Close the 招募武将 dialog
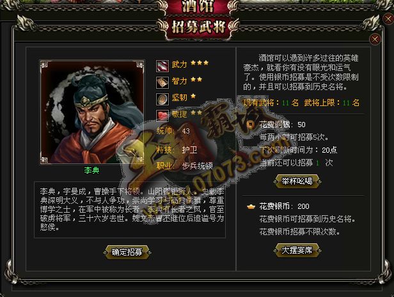The image size is (394, 297). click(x=375, y=40)
